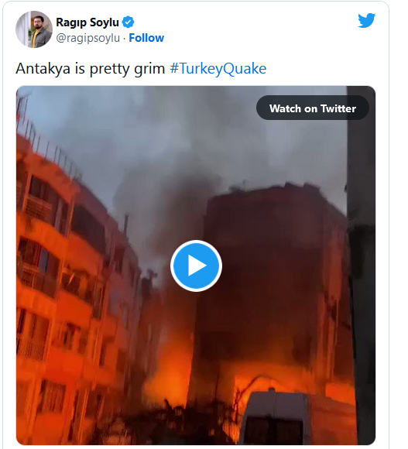Open the @ragipsoylu handle link
The image size is (408, 449).
(x=88, y=38)
